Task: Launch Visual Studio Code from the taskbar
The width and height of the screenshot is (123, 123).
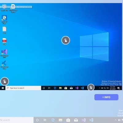Action: [82, 88]
